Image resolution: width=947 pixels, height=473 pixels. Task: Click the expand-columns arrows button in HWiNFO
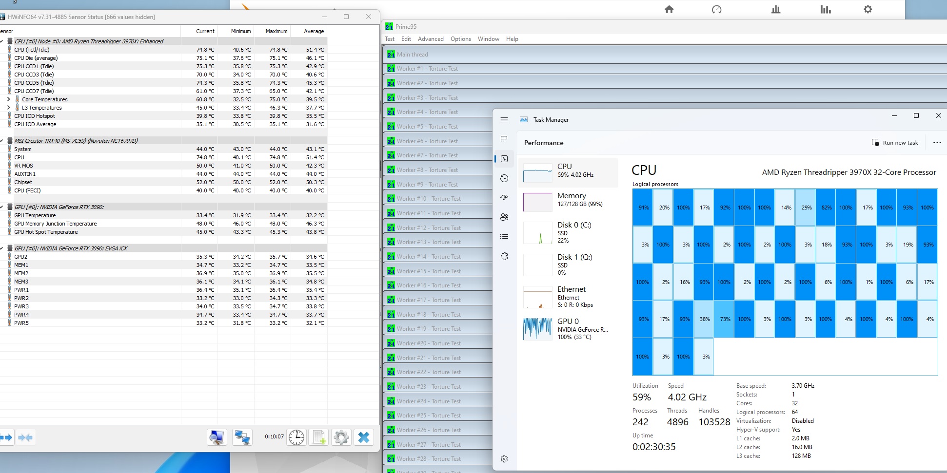click(x=7, y=437)
